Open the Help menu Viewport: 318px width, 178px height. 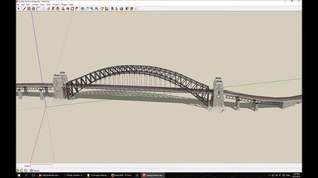(x=71, y=4)
